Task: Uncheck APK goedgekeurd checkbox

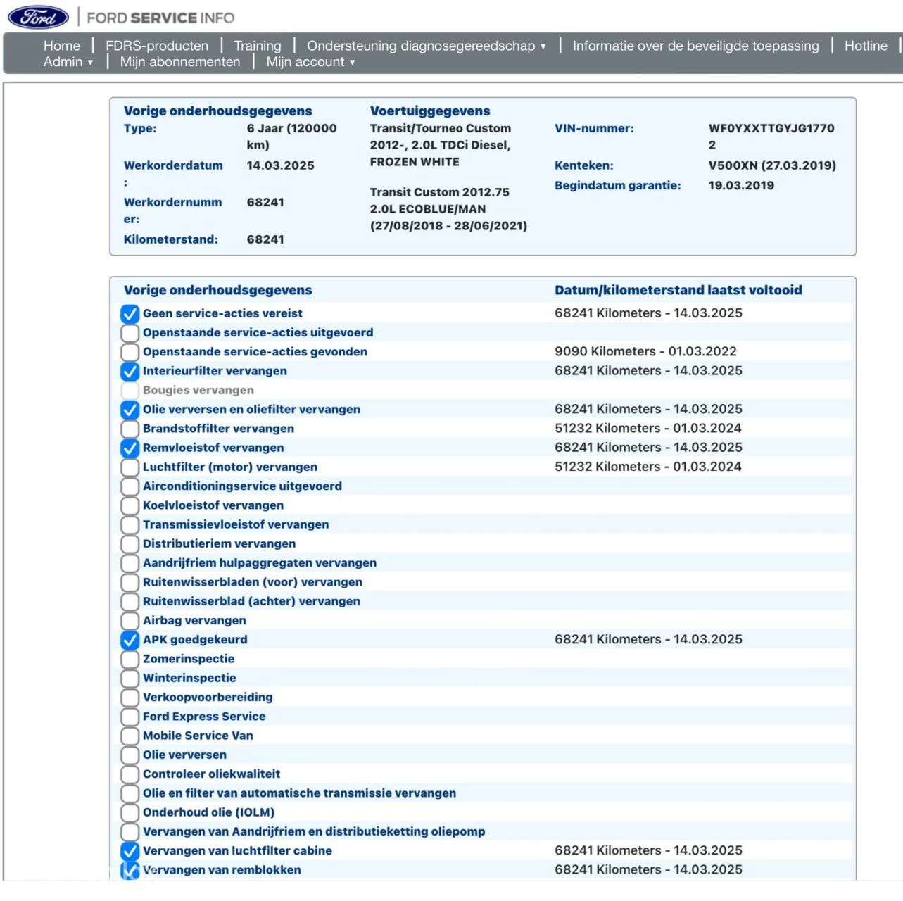Action: (130, 640)
